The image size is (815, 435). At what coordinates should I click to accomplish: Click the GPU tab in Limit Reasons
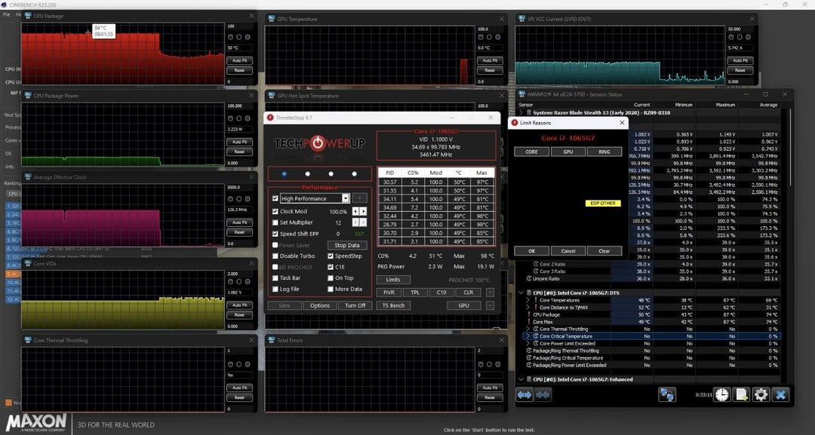567,152
